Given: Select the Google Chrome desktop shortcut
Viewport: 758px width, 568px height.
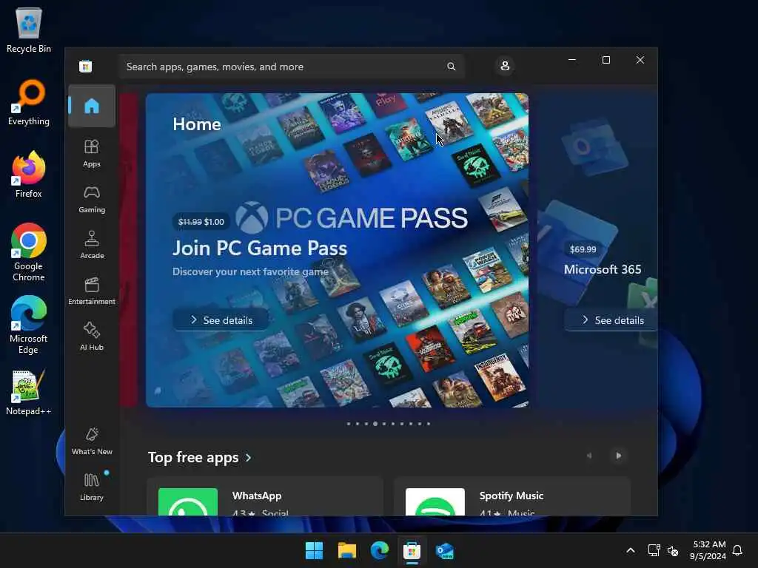Looking at the screenshot, I should click(29, 252).
